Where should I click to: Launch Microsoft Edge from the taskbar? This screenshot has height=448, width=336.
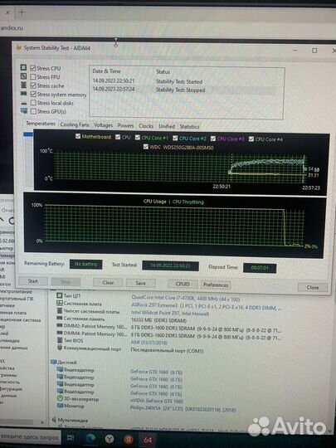[90, 438]
